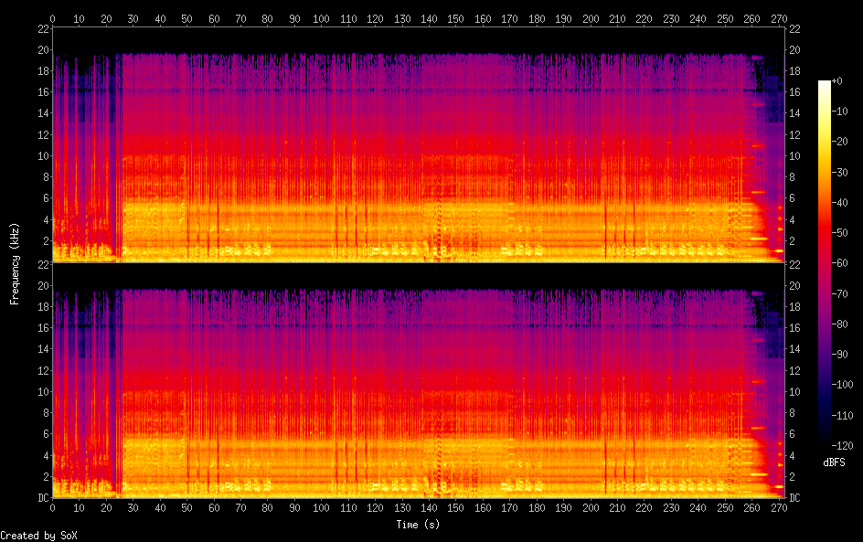Viewport: 863px width, 542px height.
Task: Select the 100 mark on the top time axis
Action: (x=321, y=17)
